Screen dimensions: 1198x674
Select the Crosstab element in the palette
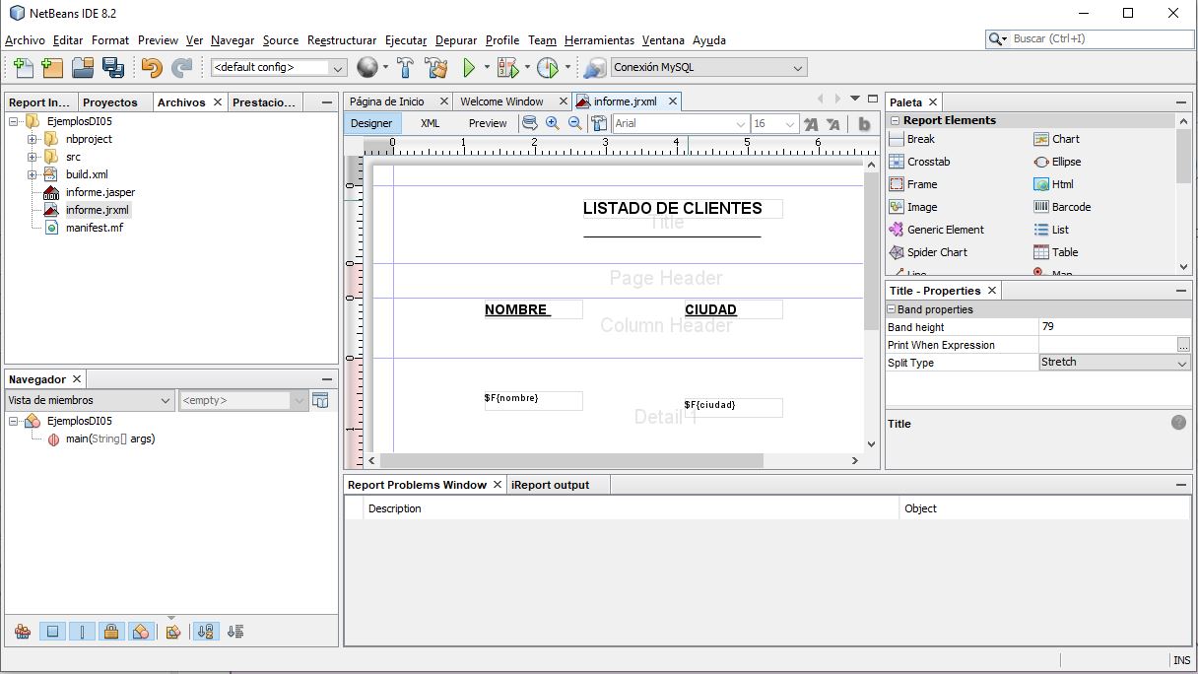click(x=919, y=162)
